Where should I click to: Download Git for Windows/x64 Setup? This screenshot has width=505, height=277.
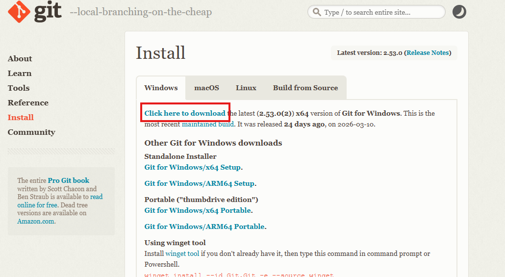pos(193,167)
